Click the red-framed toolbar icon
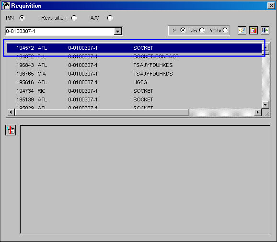Screen dimensions: 277x242 pyautogui.click(x=254, y=31)
